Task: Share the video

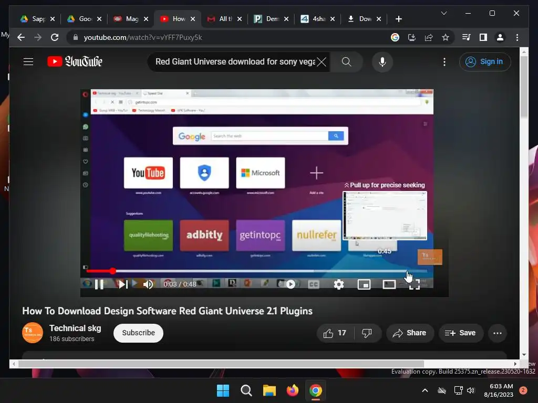Action: click(410, 333)
